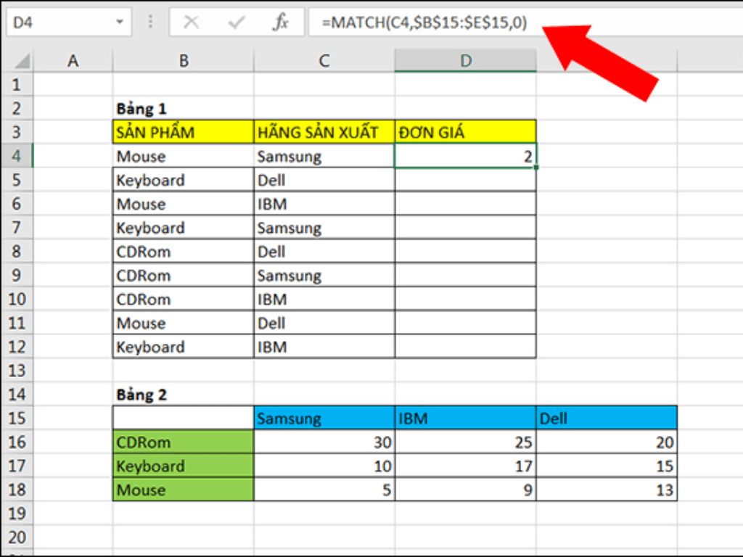Click the ĐƠN GIÁ header cell
Screen dimensions: 743x557
(x=465, y=133)
